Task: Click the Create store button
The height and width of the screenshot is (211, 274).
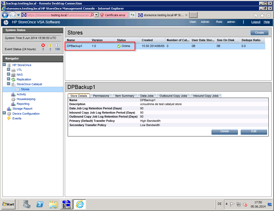Action: 259,33
